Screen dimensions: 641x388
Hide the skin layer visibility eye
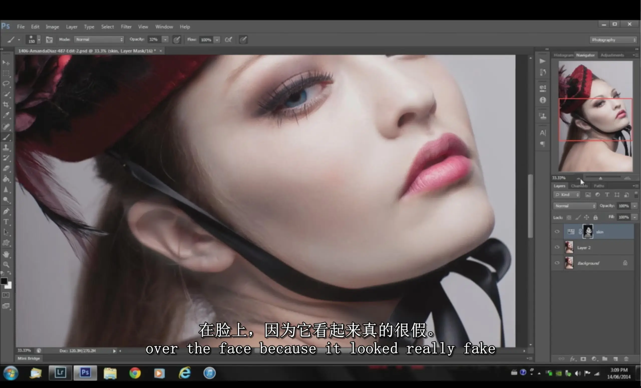point(557,232)
